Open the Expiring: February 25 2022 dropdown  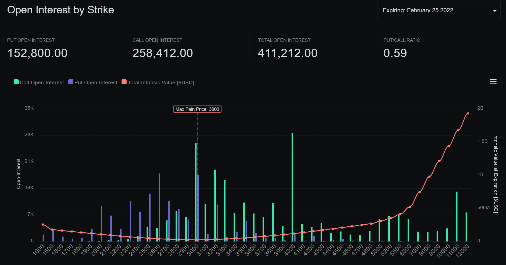coord(418,10)
